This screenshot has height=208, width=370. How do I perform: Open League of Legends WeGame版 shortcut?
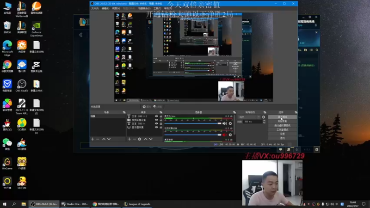point(22,9)
